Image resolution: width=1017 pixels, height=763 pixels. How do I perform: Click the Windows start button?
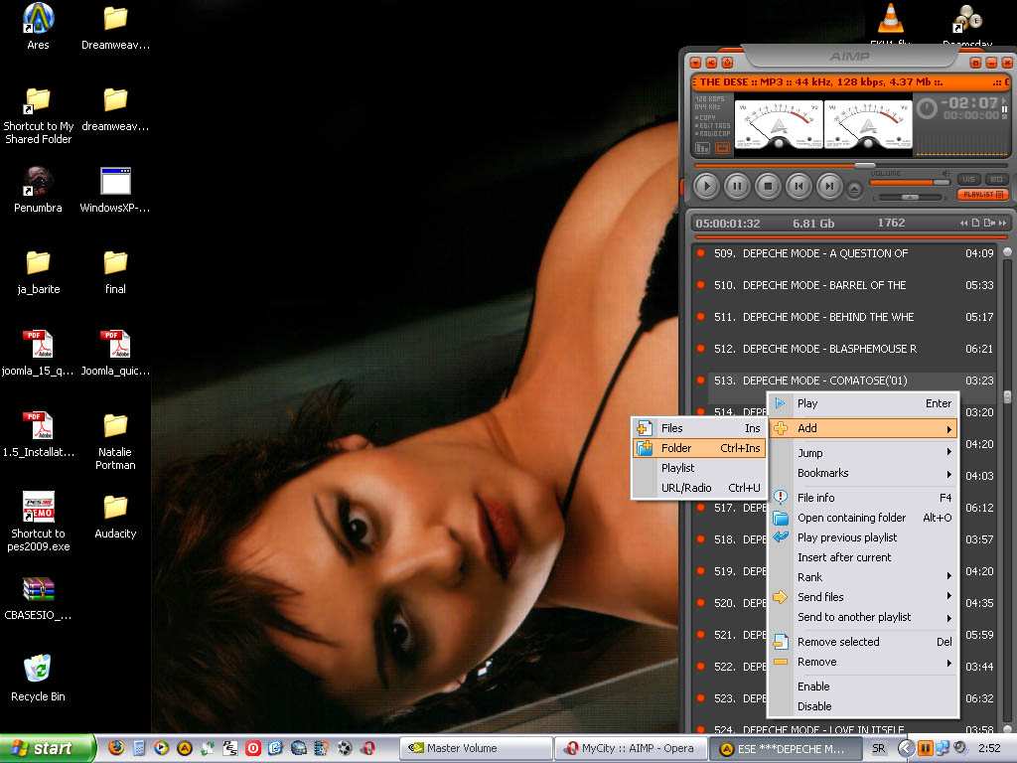[47, 748]
